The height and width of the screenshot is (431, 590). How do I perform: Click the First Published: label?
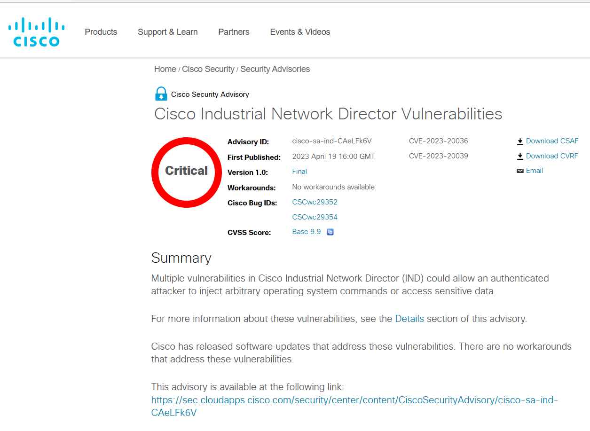tap(254, 157)
